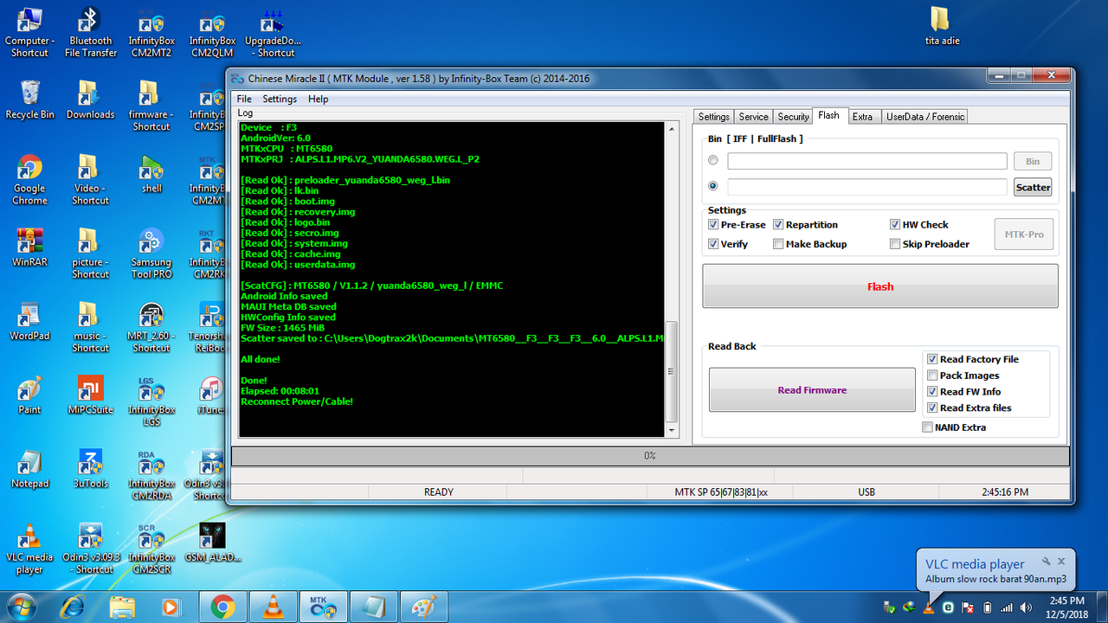Select the firmware shortcut folder
This screenshot has width=1108, height=623.
click(x=151, y=106)
